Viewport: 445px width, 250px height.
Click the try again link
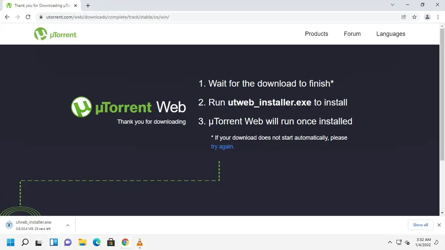click(x=223, y=146)
